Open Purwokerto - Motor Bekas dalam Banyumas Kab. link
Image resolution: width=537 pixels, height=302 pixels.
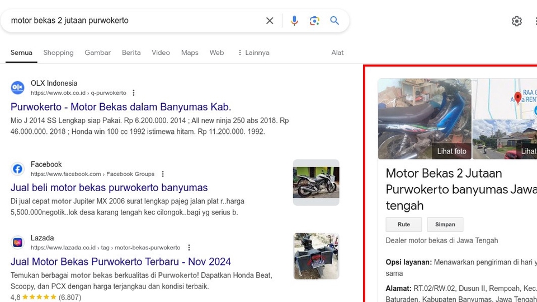(x=121, y=106)
